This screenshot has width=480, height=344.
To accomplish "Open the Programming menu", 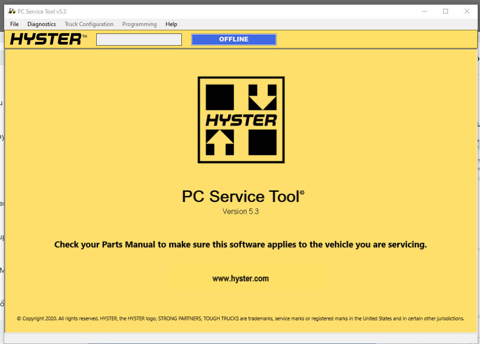I will tap(139, 24).
